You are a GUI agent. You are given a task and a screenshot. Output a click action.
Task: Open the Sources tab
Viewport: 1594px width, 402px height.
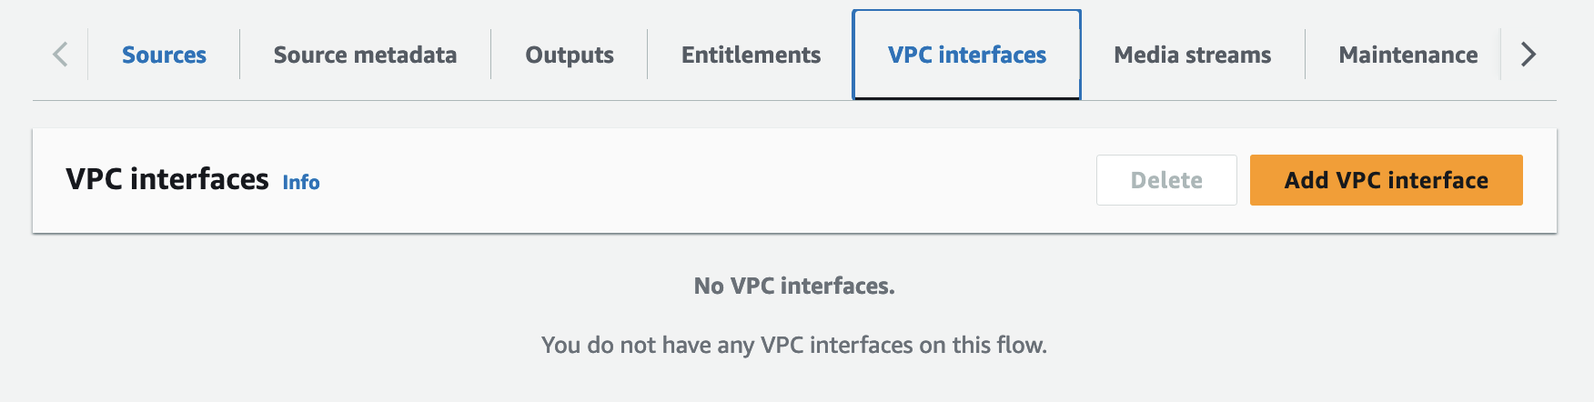(x=164, y=55)
